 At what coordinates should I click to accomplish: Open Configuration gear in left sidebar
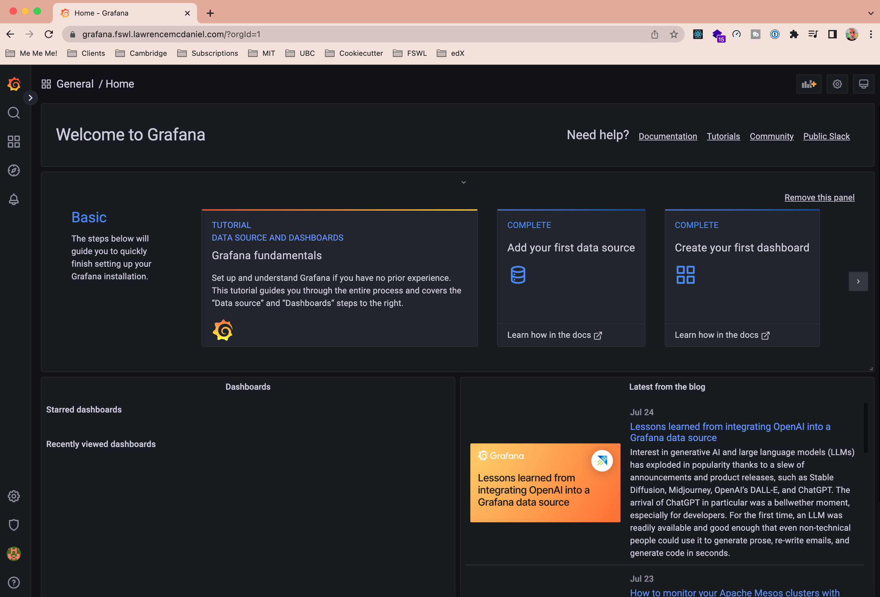[14, 496]
